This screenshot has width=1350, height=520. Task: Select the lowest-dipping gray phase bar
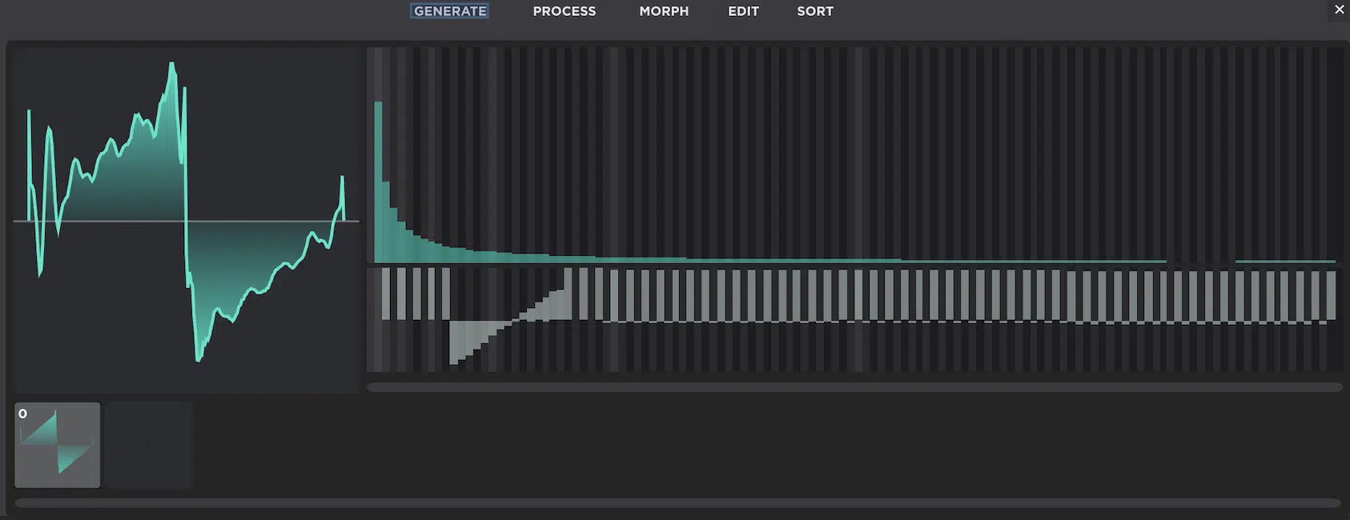tap(454, 342)
